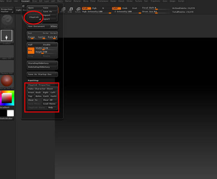Select the Scale transform icon
The width and height of the screenshot is (217, 179).
pyautogui.click(x=70, y=10)
